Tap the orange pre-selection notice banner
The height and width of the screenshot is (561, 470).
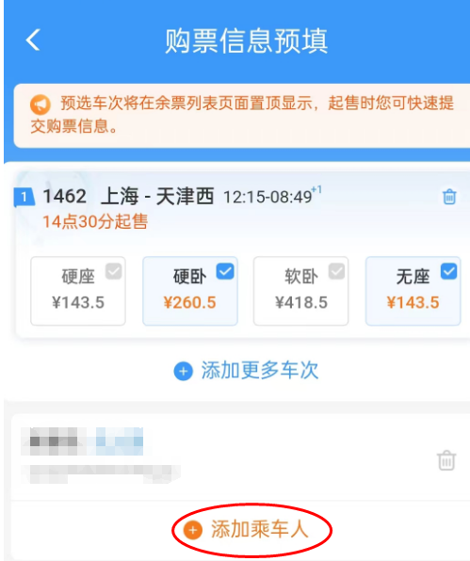pos(242,116)
